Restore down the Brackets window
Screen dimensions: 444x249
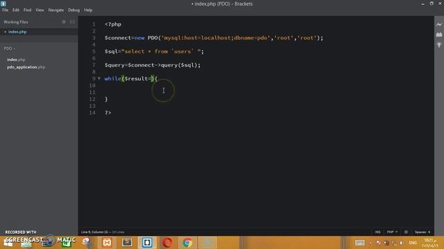[x=432, y=3]
